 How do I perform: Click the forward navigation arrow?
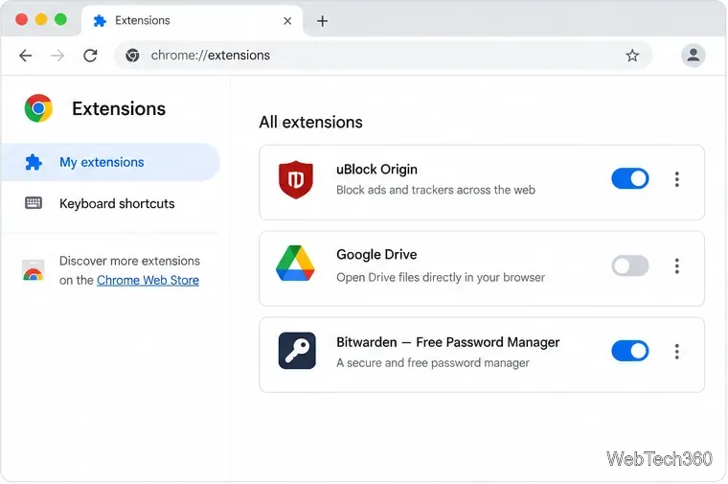click(57, 56)
